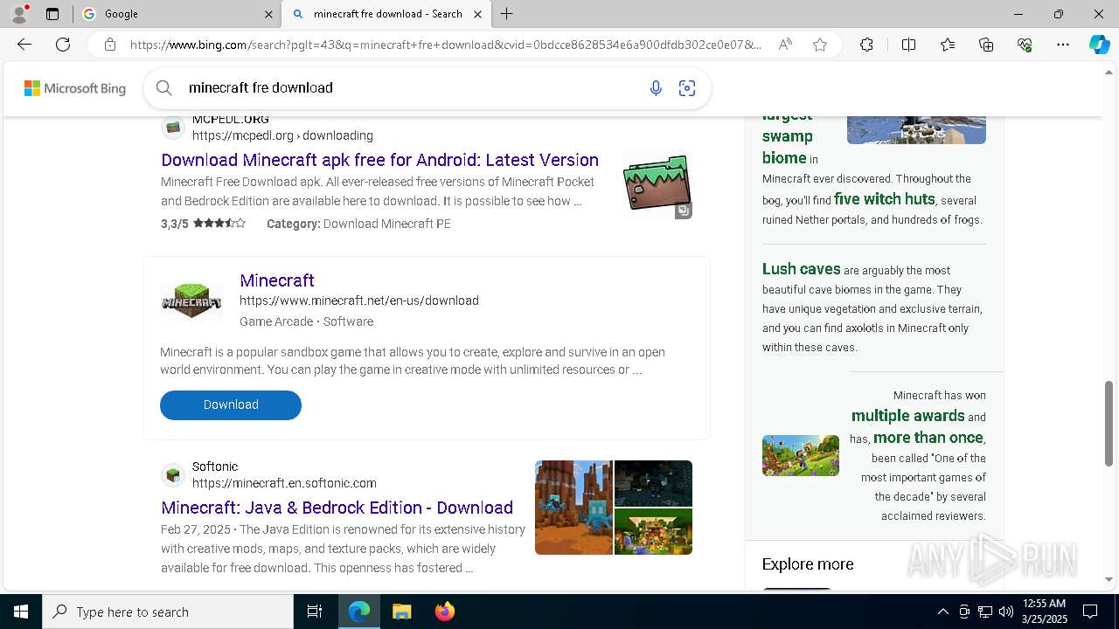Click the page vertical scrollbar

(x=1109, y=424)
